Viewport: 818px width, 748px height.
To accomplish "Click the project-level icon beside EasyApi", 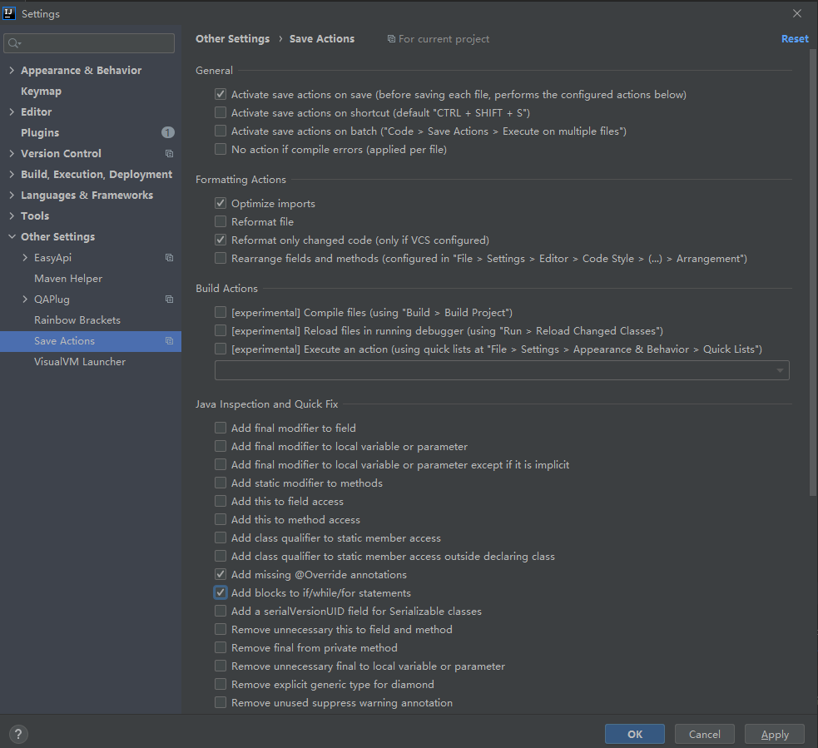I will click(169, 258).
